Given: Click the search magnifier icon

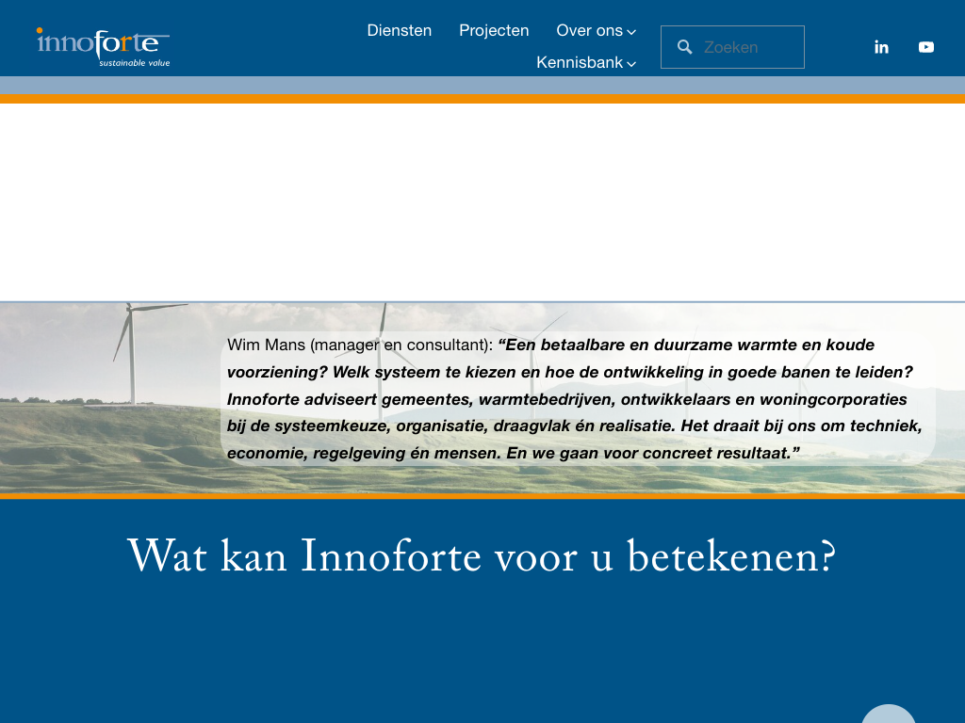Looking at the screenshot, I should [x=684, y=47].
